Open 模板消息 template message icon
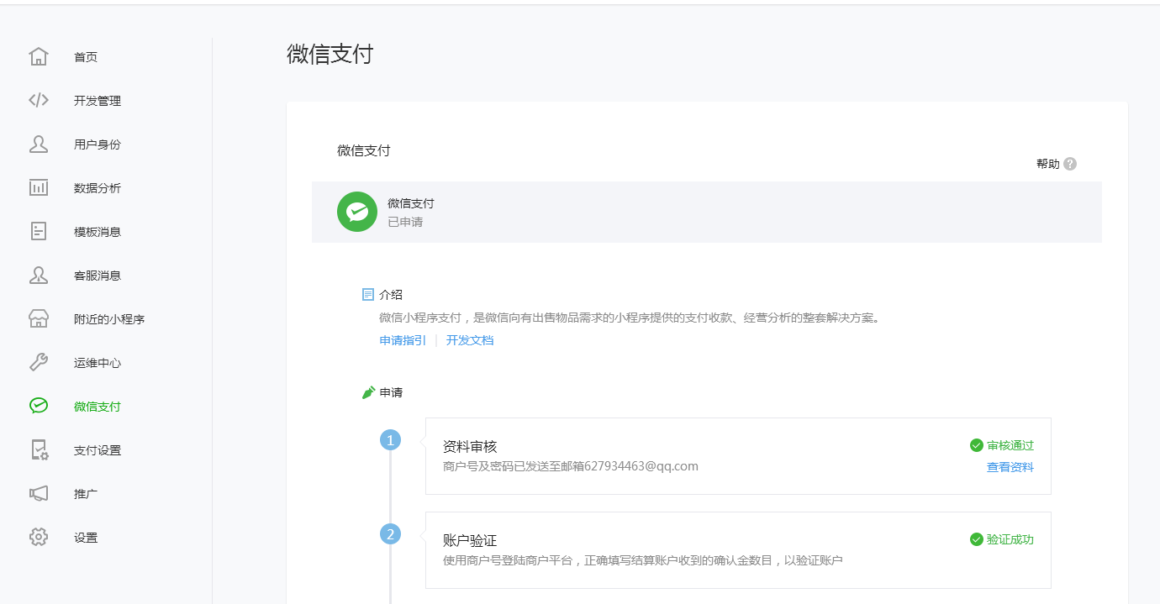This screenshot has height=604, width=1160. pyautogui.click(x=39, y=231)
